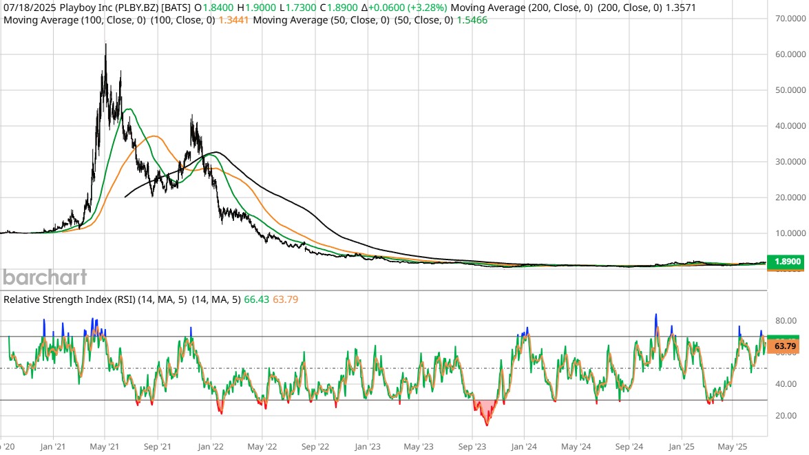This screenshot has height=455, width=809.
Task: Click the low price L1.7300
Action: [297, 8]
